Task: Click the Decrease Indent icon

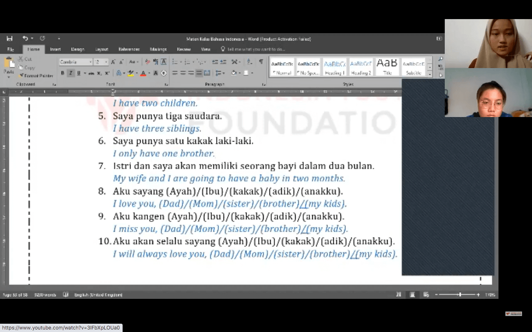Action: coord(215,62)
